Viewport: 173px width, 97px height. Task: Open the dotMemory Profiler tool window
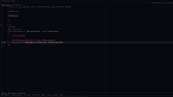coord(36,95)
